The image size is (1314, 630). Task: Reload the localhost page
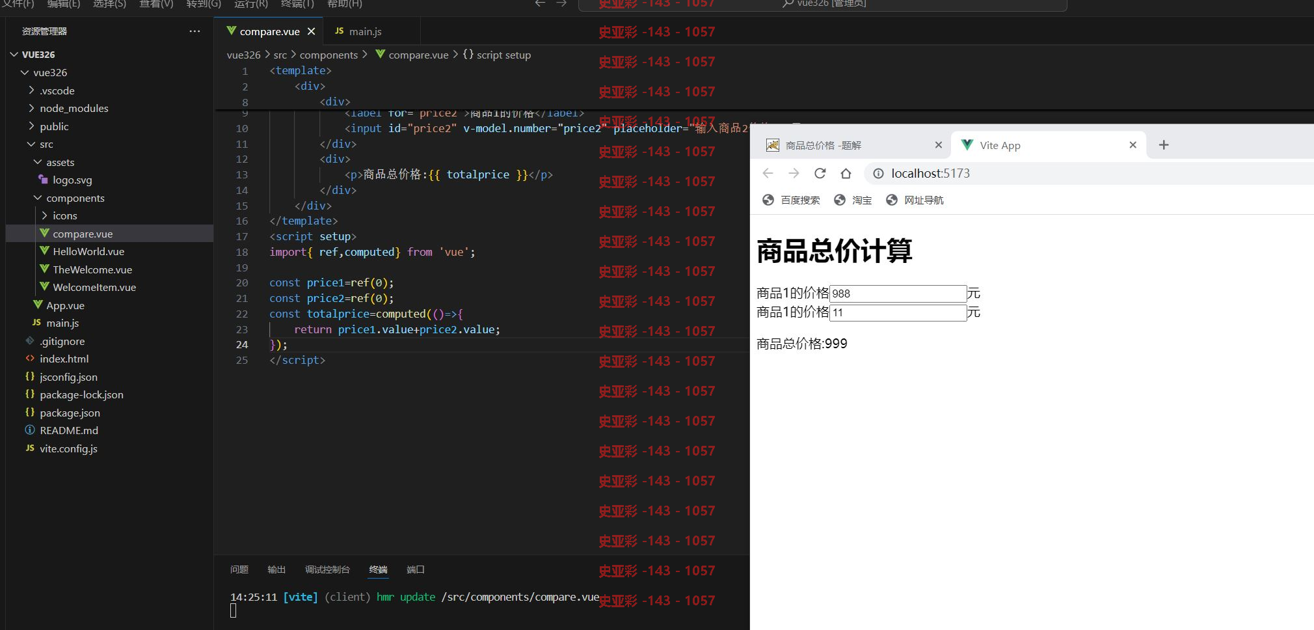(x=820, y=173)
